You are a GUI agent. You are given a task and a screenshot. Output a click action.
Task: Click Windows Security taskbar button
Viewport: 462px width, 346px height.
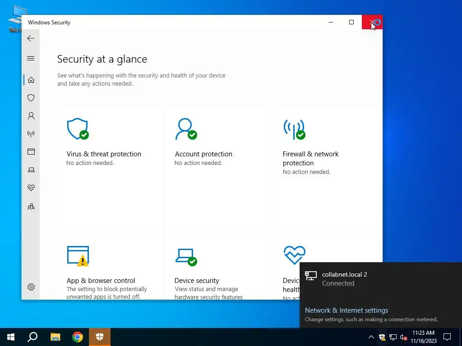[x=100, y=337]
